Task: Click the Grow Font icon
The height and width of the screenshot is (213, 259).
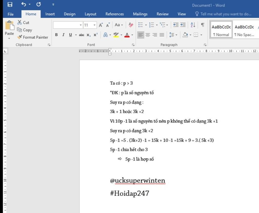Action: [x=101, y=25]
